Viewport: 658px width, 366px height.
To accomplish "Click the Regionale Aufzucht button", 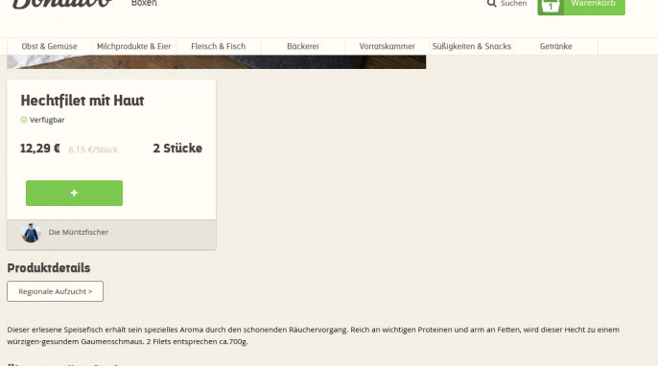I will tap(55, 291).
